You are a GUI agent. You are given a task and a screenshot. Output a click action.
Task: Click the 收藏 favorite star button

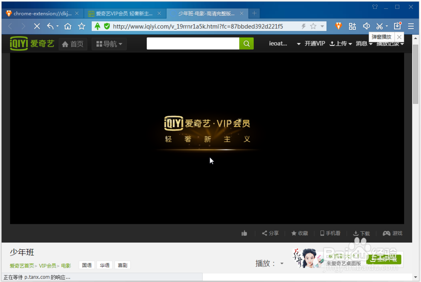(x=300, y=233)
